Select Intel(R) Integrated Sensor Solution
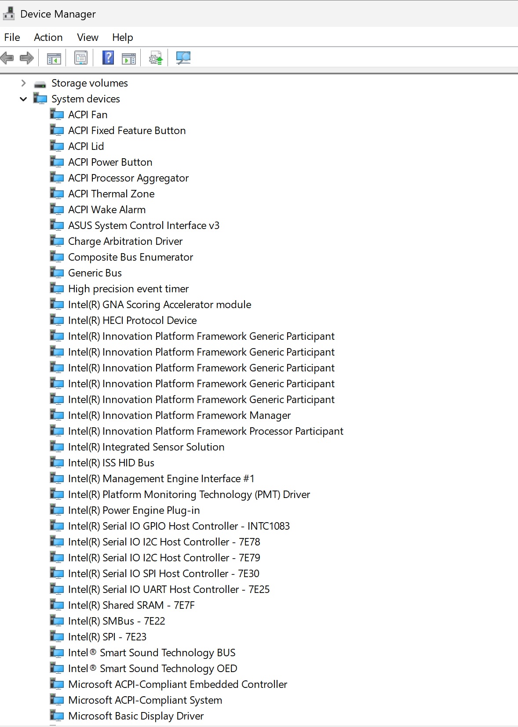 coord(146,447)
